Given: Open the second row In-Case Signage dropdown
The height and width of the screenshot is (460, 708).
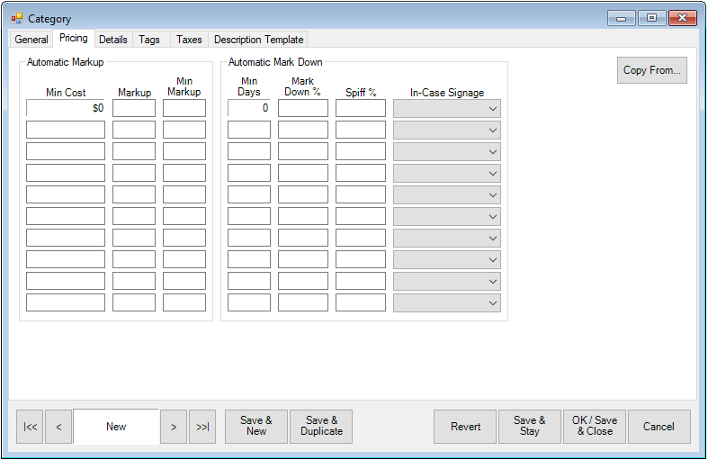Looking at the screenshot, I should tap(447, 130).
